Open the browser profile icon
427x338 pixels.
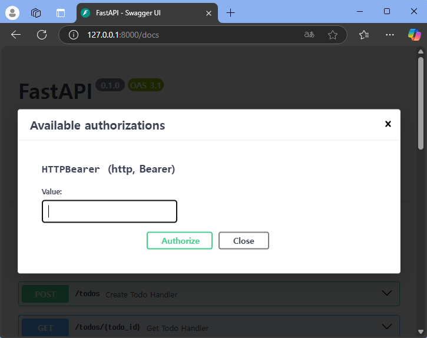click(12, 13)
